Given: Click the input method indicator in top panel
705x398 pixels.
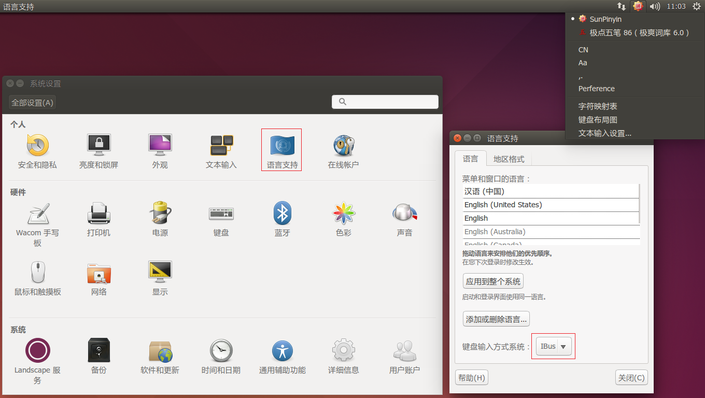Looking at the screenshot, I should tap(638, 6).
